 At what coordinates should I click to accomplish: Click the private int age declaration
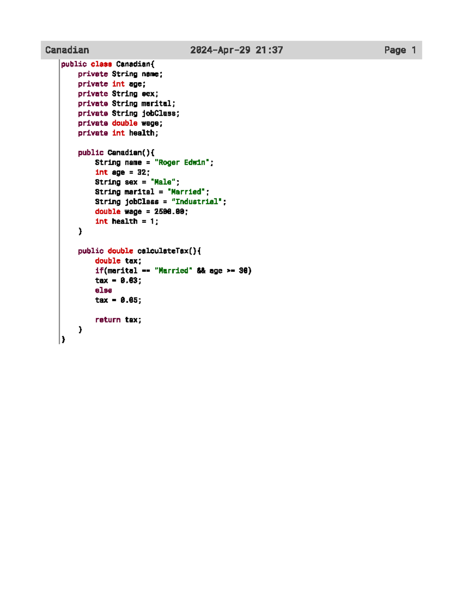click(112, 84)
